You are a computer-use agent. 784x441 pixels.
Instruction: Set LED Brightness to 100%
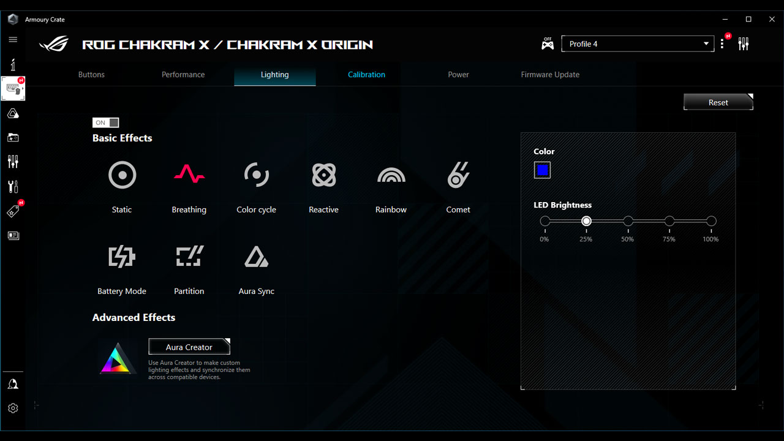tap(710, 221)
